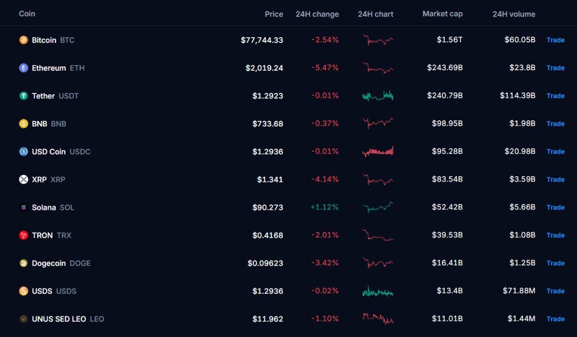Open the USDS coin name link
577x337 pixels.
tap(54, 291)
